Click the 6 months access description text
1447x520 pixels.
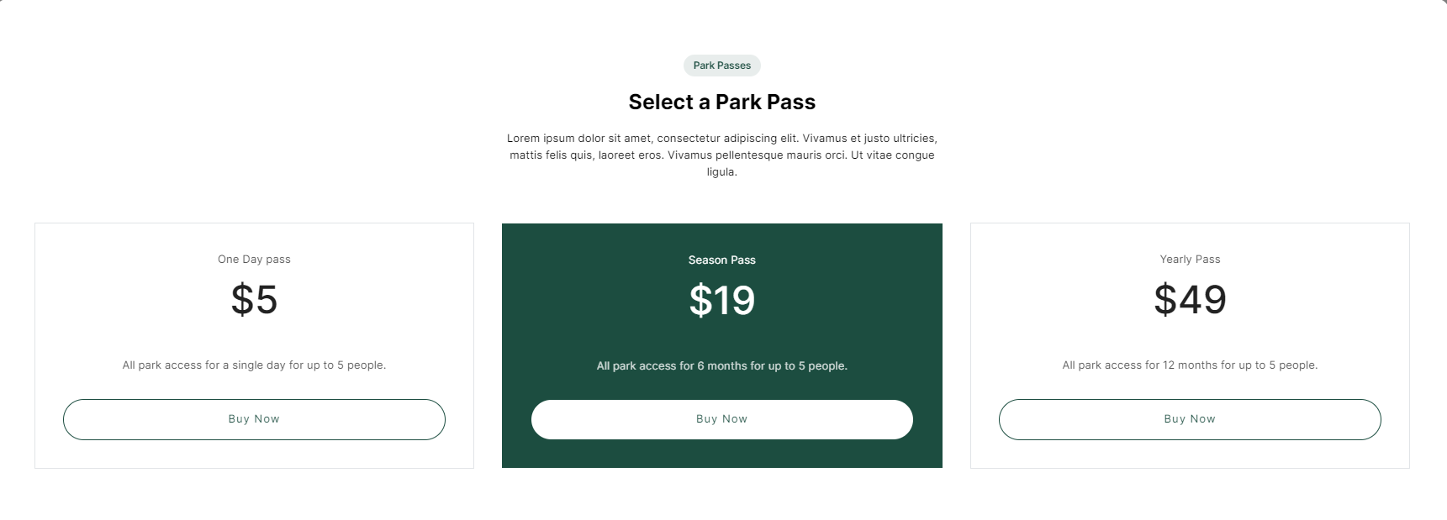721,366
